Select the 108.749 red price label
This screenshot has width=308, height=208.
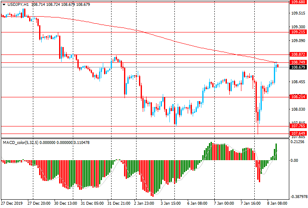[298, 62]
